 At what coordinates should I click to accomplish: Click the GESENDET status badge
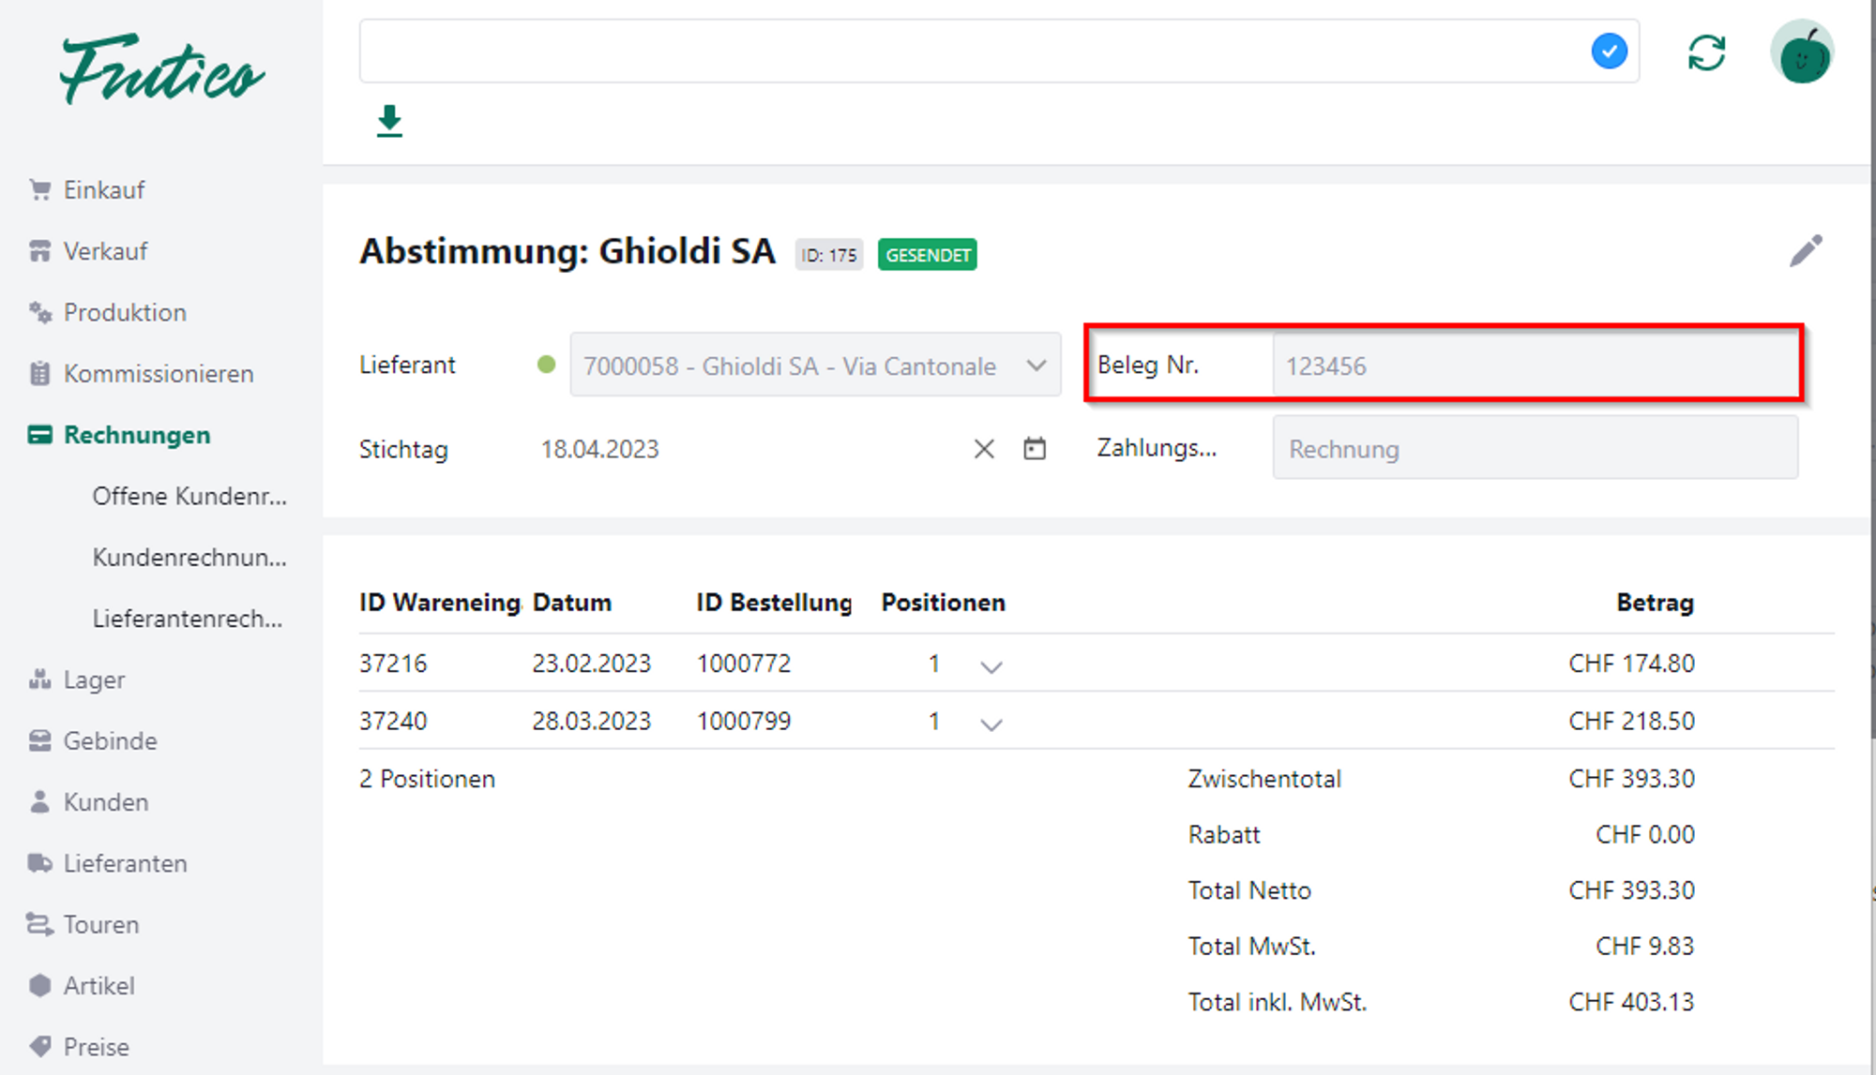point(927,255)
